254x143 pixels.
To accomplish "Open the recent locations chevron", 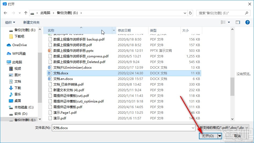I will point(20,13).
